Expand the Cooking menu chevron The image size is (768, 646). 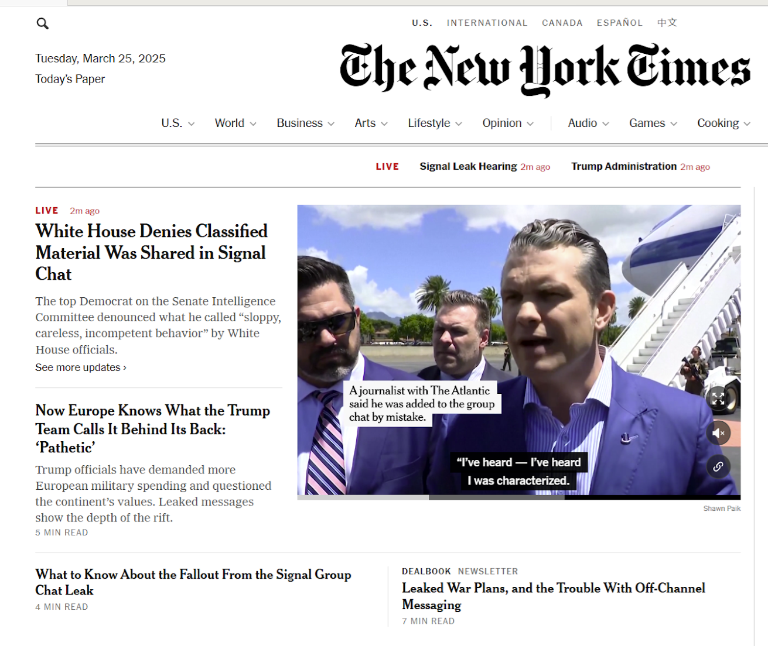(747, 124)
